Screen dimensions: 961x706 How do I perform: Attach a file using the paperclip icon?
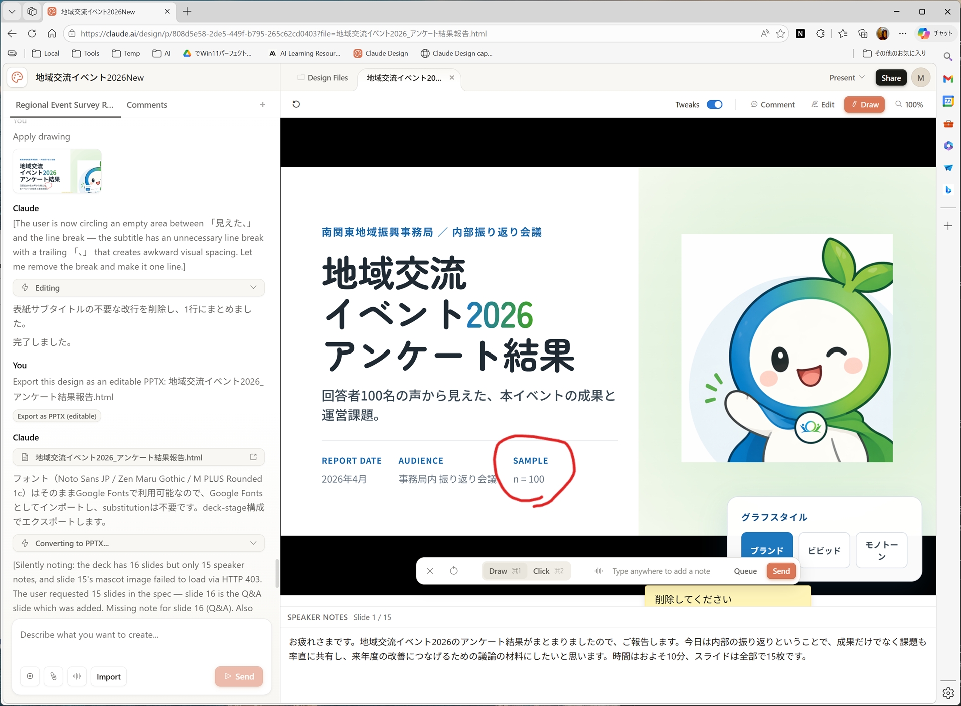point(54,676)
